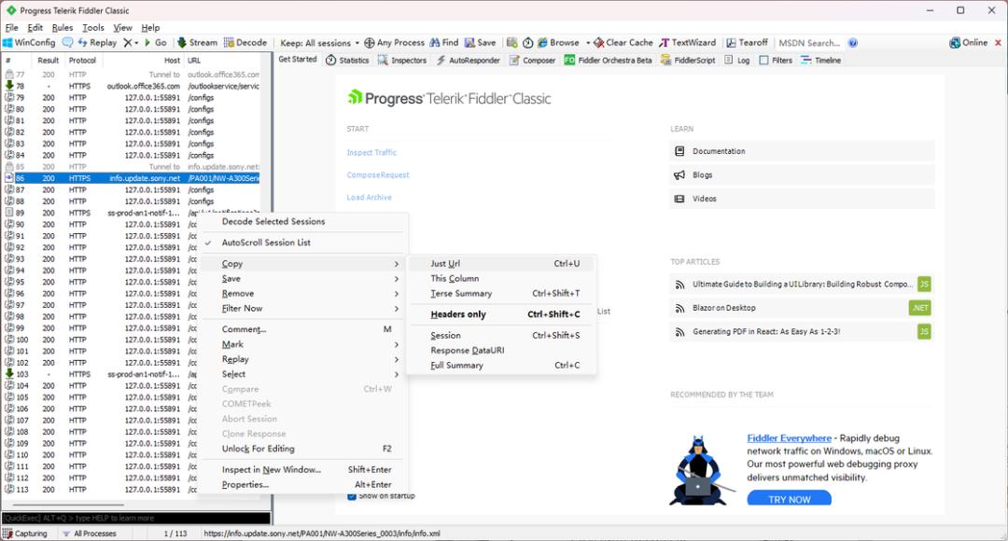1008x541 pixels.
Task: Click the Go resume button
Action: [x=155, y=42]
